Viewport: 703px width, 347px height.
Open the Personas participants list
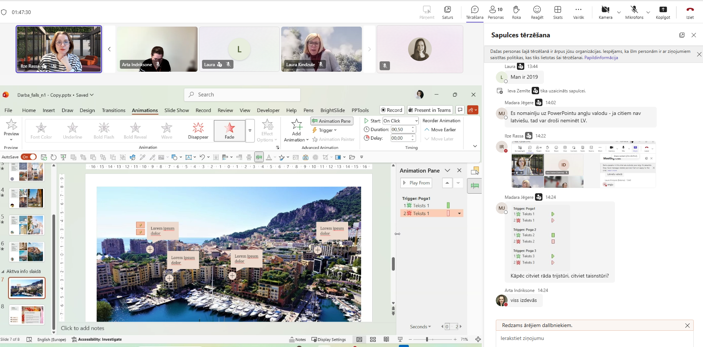(x=495, y=10)
